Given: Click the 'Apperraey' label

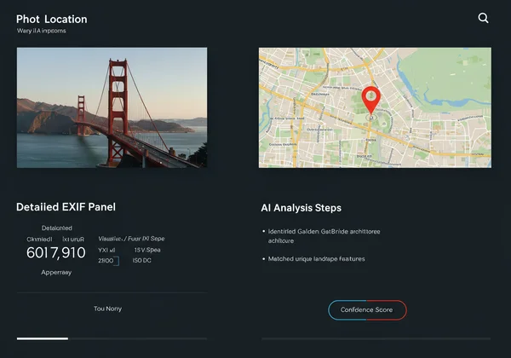Looking at the screenshot, I should point(56,272).
